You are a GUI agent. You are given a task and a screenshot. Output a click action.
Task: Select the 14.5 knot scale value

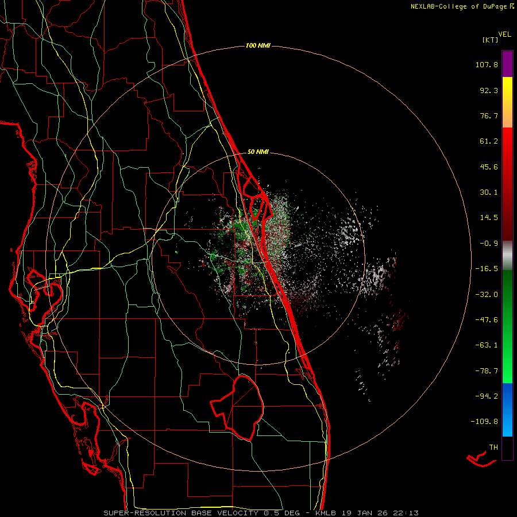pyautogui.click(x=489, y=218)
